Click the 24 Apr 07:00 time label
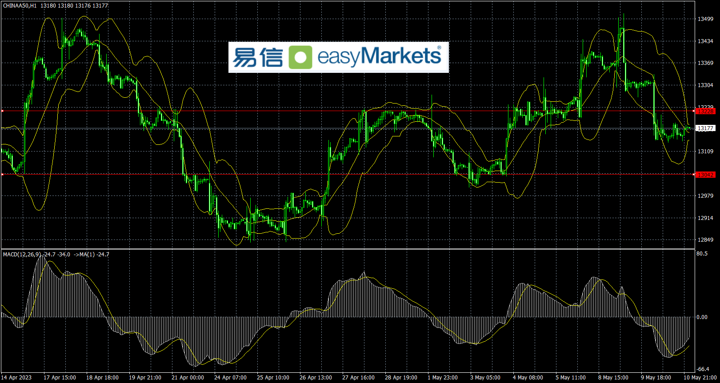This screenshot has height=383, width=720. 230,378
